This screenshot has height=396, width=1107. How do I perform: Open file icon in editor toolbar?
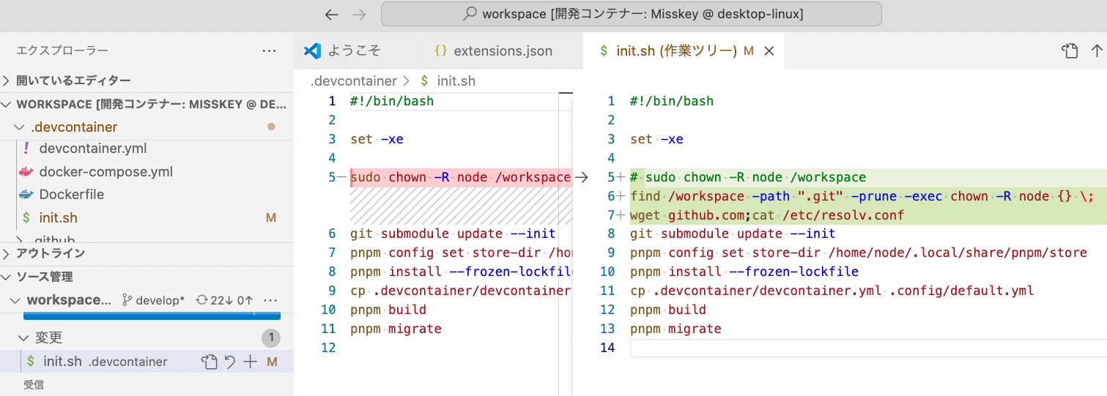1070,51
